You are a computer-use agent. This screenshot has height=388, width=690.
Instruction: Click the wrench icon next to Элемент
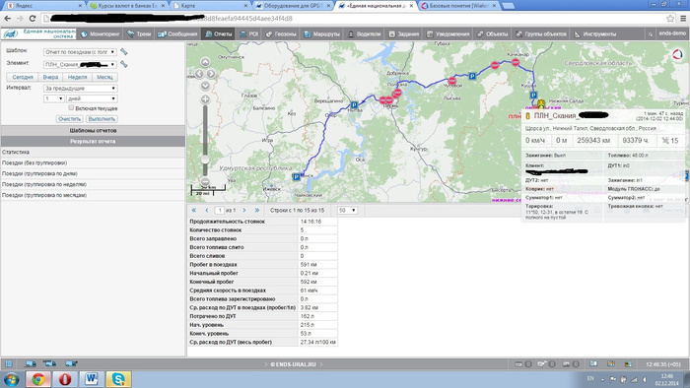click(123, 64)
